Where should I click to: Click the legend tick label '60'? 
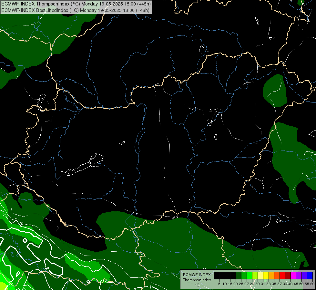click(x=312, y=284)
